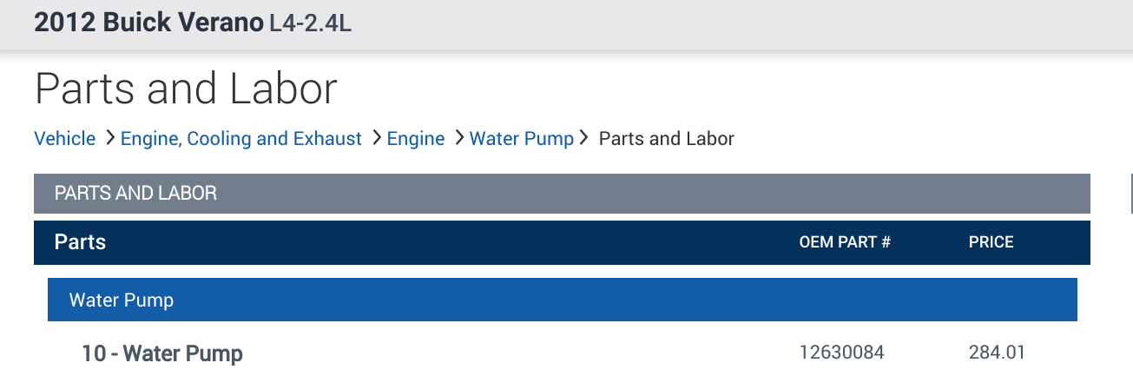Click the chevron arrow after Vehicle
This screenshot has height=376, width=1133.
click(109, 138)
